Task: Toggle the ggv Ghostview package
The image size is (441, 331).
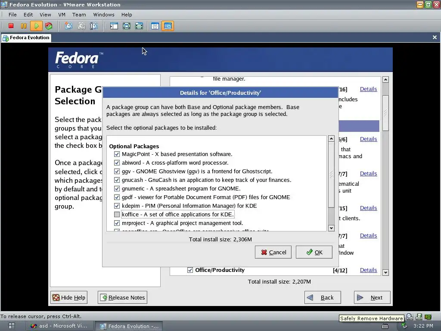Action: tap(117, 172)
